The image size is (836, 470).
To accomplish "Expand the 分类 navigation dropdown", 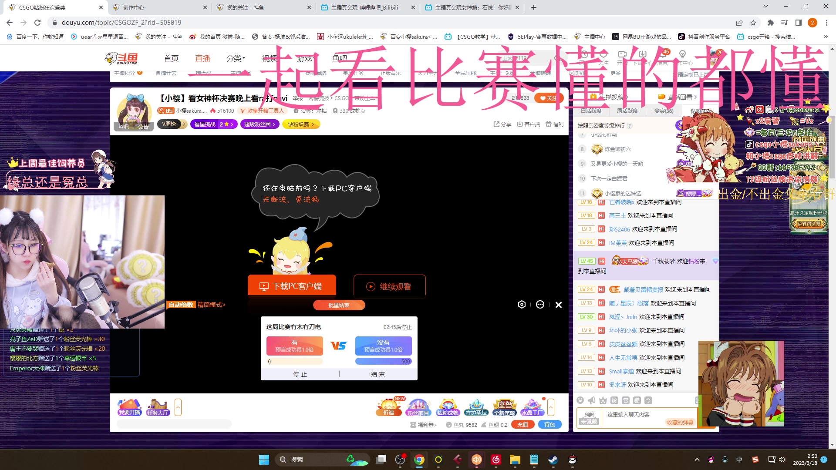I will [x=236, y=58].
